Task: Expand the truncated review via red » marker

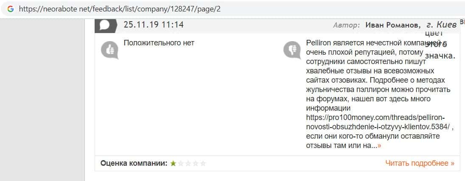Action: pyautogui.click(x=379, y=146)
